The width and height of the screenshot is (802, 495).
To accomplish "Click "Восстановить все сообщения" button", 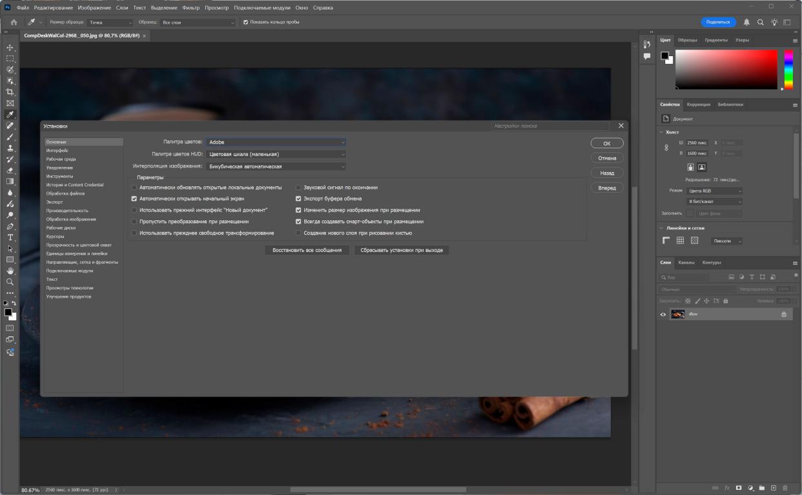I will [x=307, y=250].
